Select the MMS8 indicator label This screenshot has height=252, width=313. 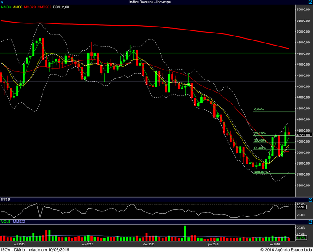(17, 7)
